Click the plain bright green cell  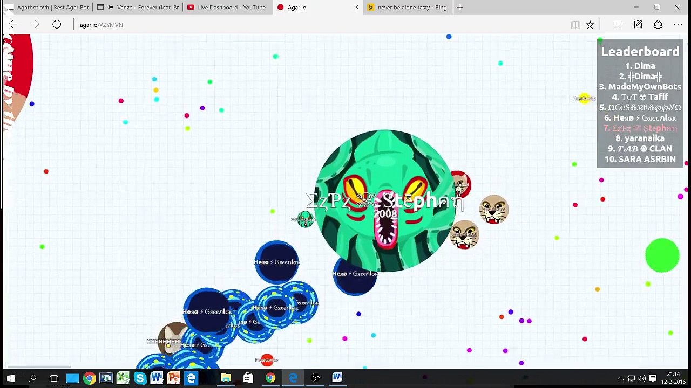point(662,255)
